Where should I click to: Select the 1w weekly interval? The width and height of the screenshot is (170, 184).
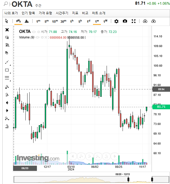(97, 21)
